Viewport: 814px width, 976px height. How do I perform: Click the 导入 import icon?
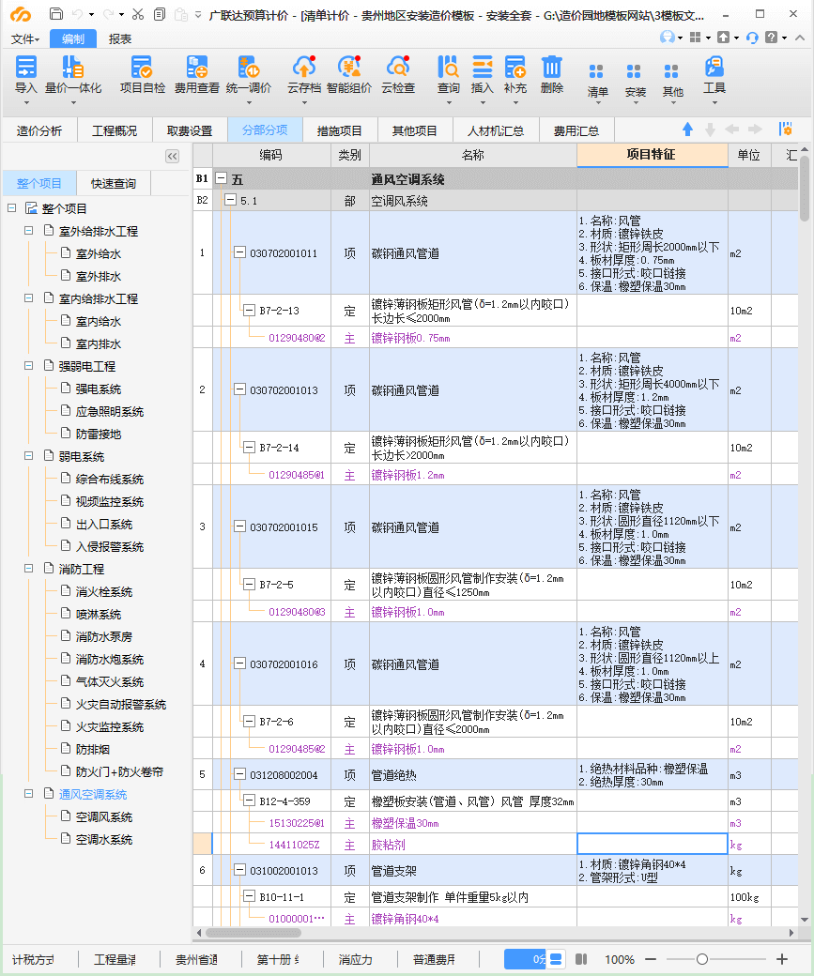coord(26,68)
